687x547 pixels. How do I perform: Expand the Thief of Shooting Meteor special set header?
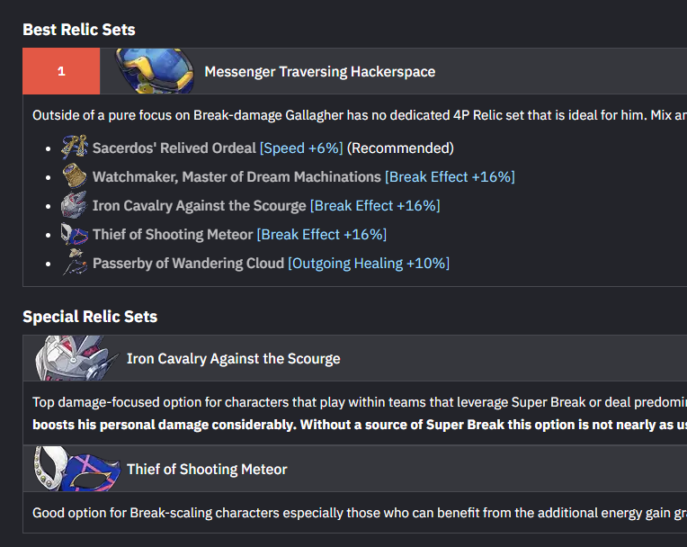[355, 469]
